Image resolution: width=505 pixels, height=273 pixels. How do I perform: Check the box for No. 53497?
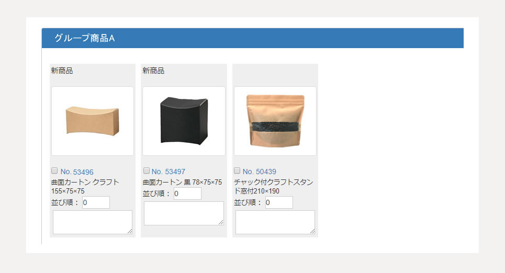pyautogui.click(x=147, y=170)
